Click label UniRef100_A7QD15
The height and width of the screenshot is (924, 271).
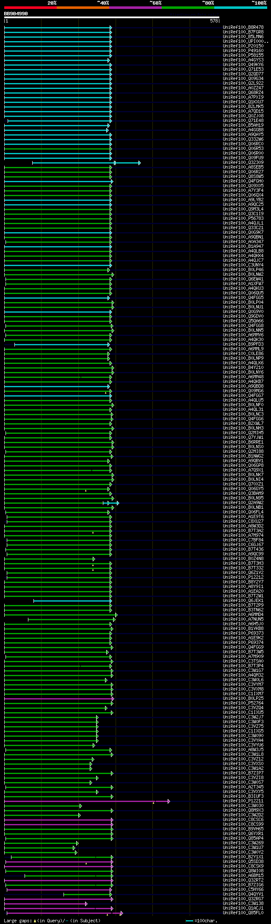(x=243, y=111)
